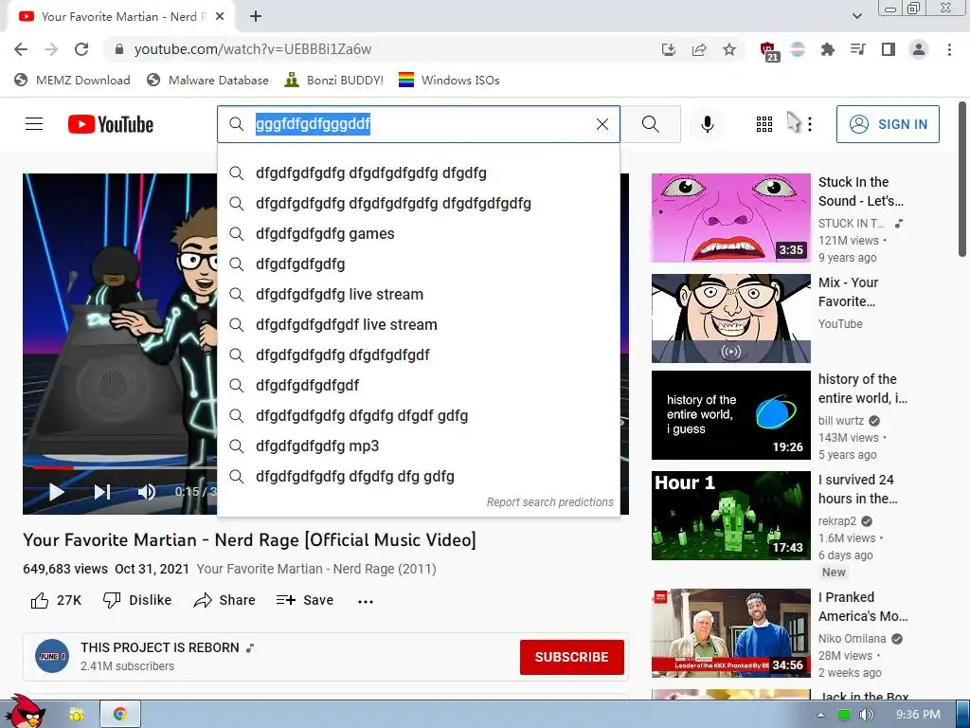Share this page icon in omnibox
The image size is (970, 728).
coord(699,49)
